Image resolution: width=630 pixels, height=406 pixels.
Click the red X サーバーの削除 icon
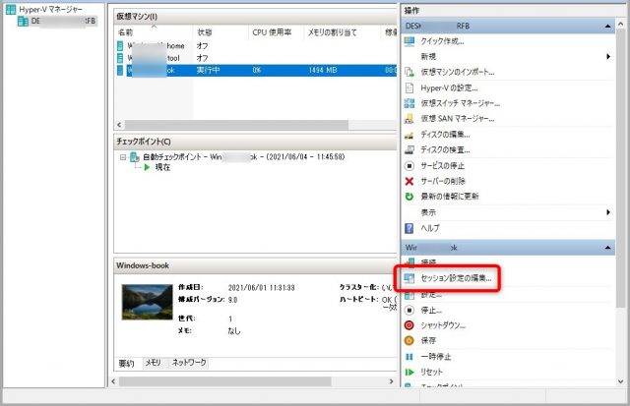point(409,181)
